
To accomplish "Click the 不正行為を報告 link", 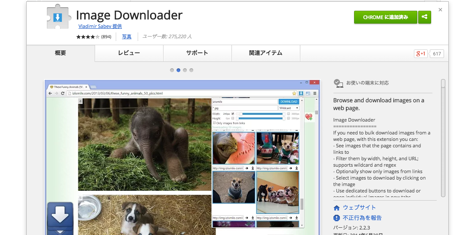I will click(x=362, y=218).
